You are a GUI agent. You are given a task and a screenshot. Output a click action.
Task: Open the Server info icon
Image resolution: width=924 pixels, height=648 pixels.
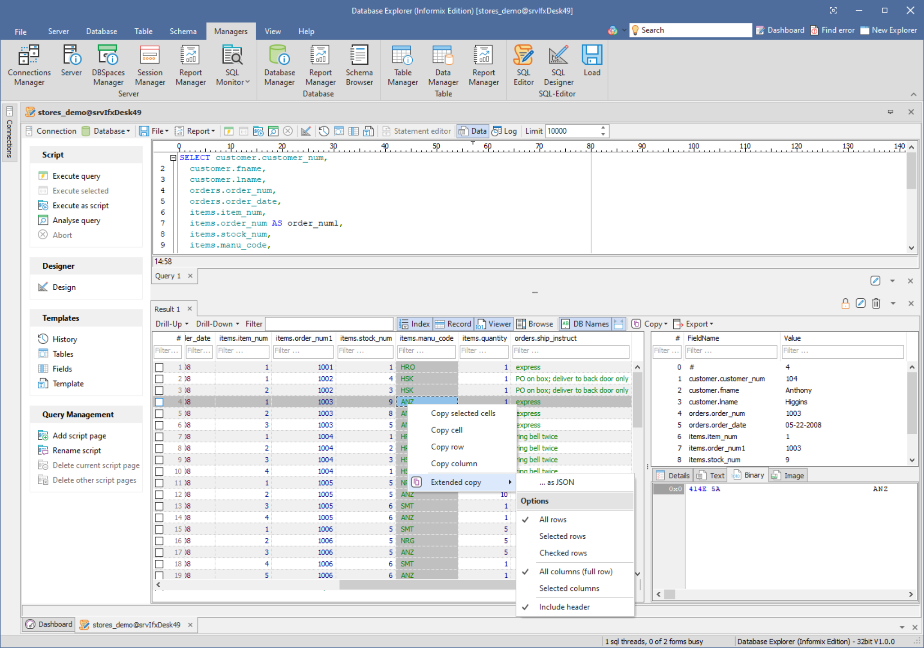tap(71, 61)
